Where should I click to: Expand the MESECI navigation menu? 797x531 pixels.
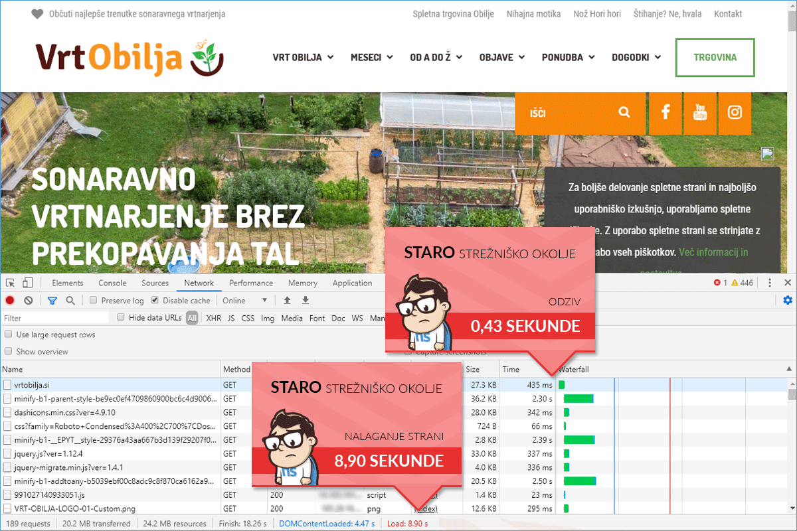coord(372,58)
